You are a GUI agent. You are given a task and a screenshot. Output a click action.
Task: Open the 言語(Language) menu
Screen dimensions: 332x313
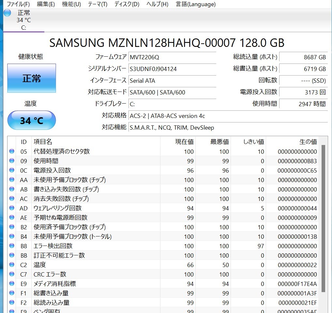pos(196,4)
